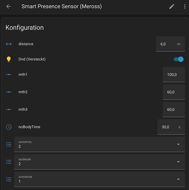Viewport: 189px width, 190px height.
Task: Expand the sensitivity dropdown
Action: coord(100,144)
